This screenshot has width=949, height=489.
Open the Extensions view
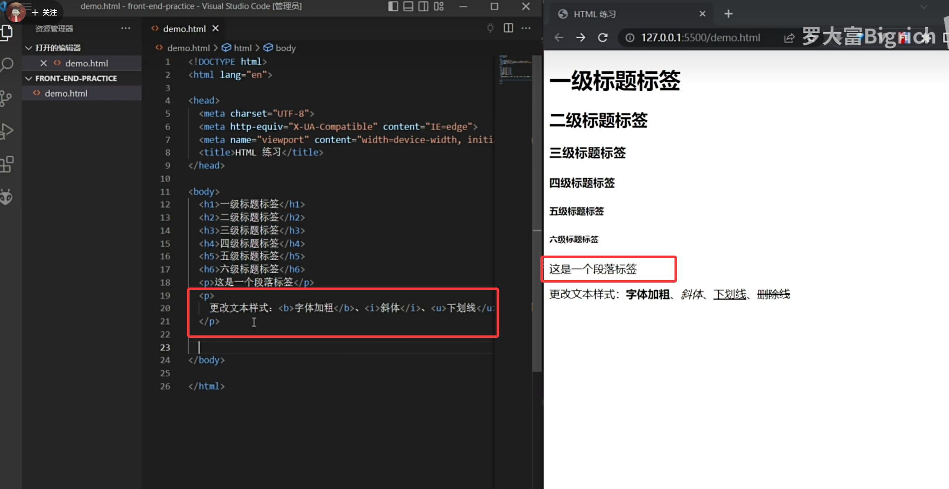[x=7, y=164]
